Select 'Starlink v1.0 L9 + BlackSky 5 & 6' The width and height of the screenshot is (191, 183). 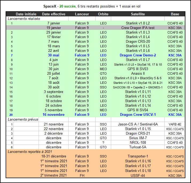[x=138, y=78]
